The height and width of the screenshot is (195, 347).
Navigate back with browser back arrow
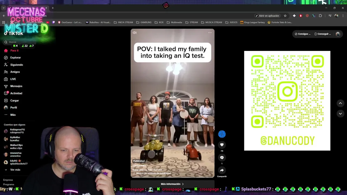(x=4, y=16)
